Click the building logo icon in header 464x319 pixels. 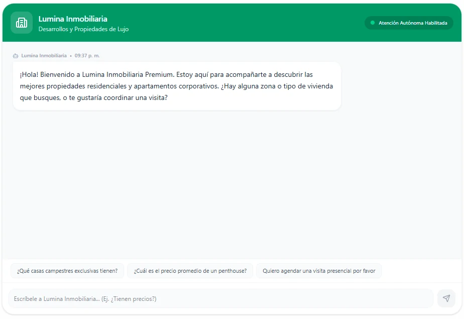click(x=22, y=23)
